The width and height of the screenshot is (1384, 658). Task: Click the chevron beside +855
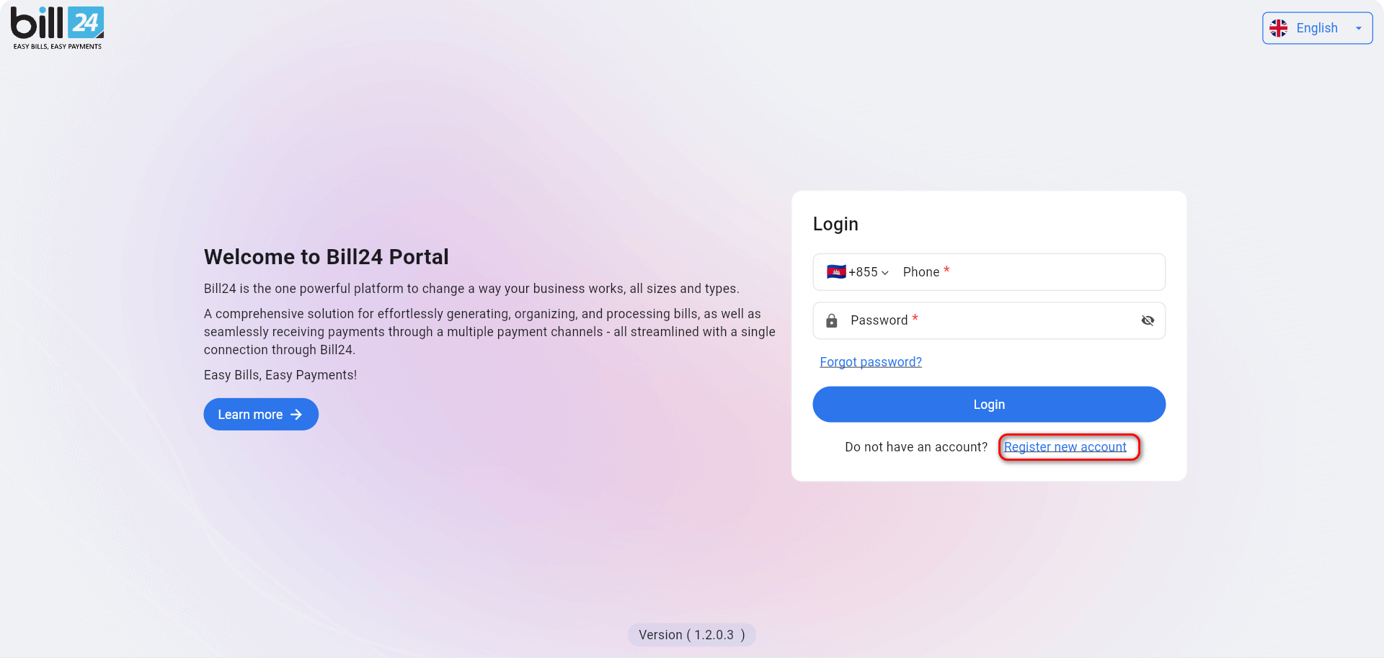point(885,273)
